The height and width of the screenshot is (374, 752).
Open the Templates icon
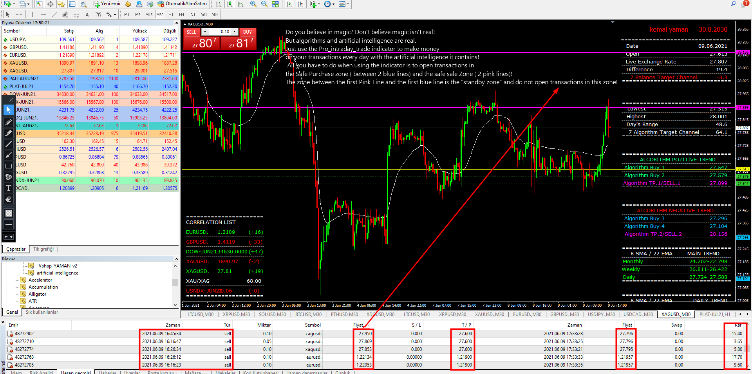tap(342, 4)
